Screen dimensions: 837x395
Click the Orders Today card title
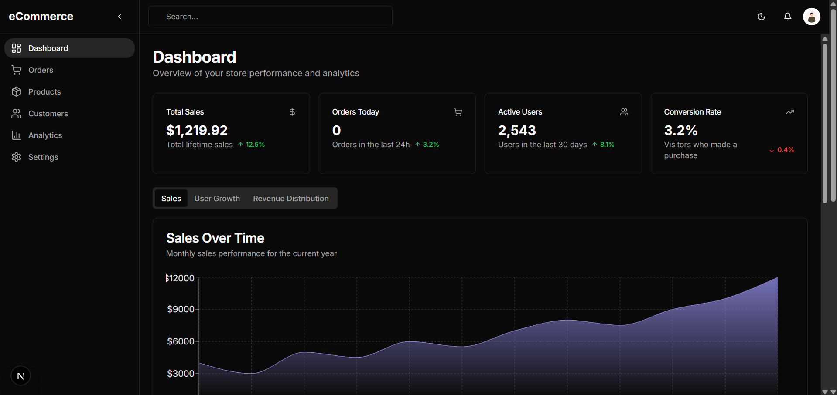coord(355,112)
